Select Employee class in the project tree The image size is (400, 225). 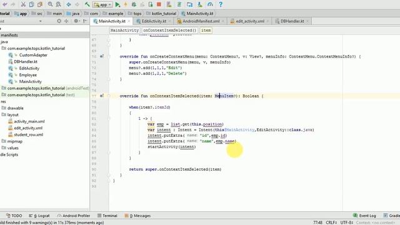[x=27, y=75]
